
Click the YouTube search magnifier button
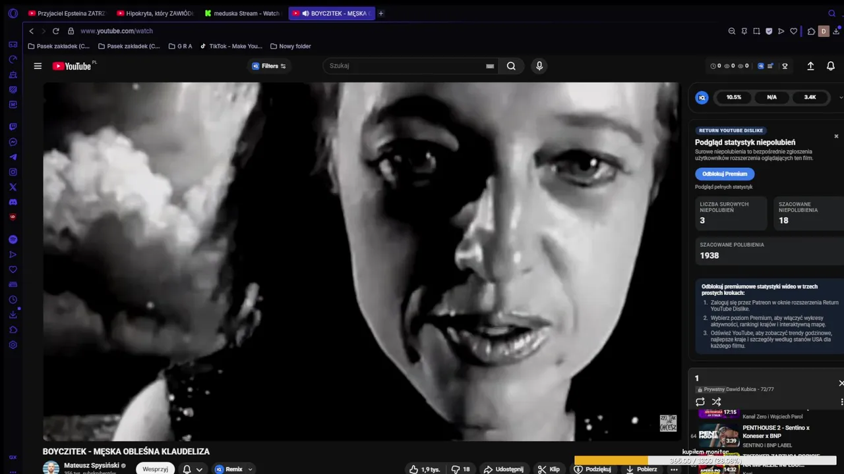pyautogui.click(x=511, y=66)
